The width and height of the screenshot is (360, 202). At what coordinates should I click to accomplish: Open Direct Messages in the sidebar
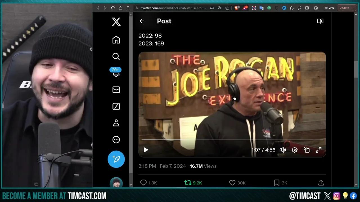click(116, 90)
